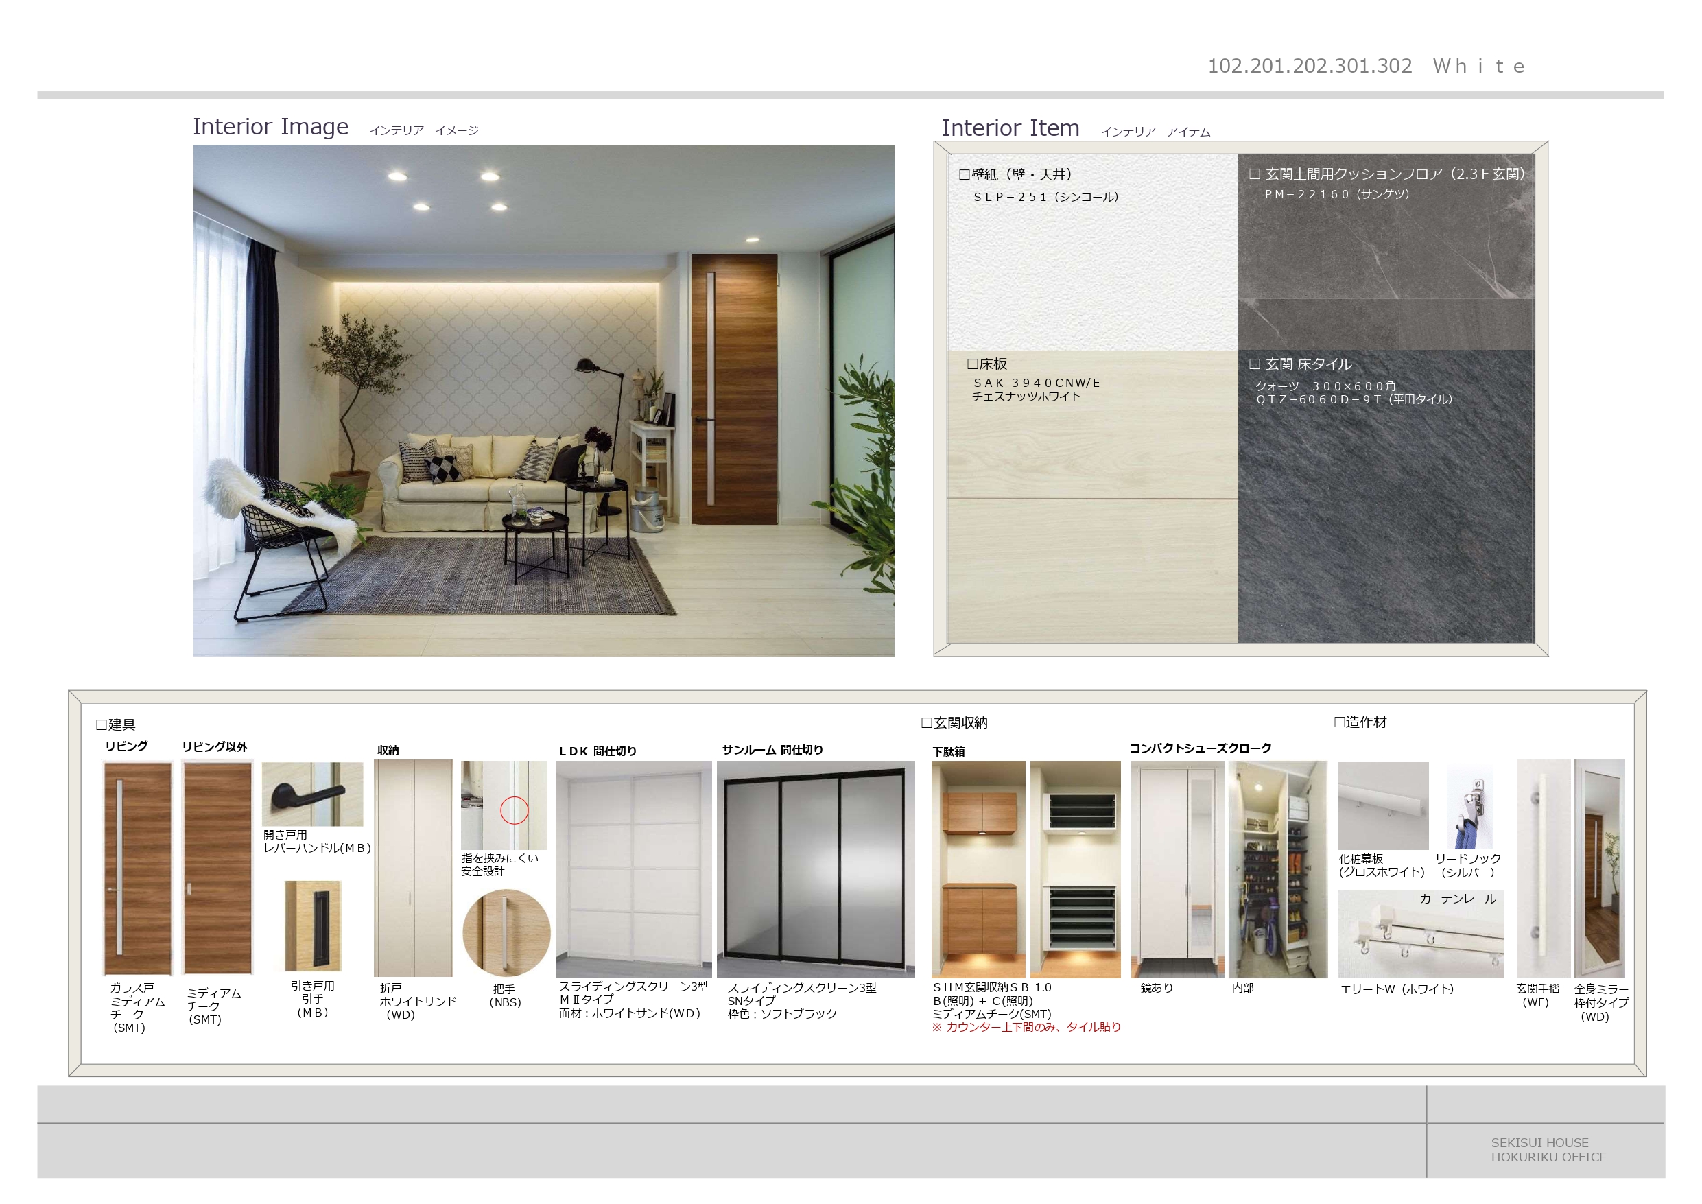Click the checkbox beside 玄関収納 heading
The width and height of the screenshot is (1702, 1204).
point(926,722)
